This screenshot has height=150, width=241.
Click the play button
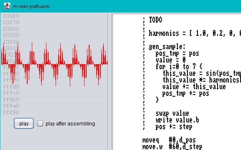24,123
